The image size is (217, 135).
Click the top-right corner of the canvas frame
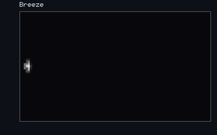point(211,12)
